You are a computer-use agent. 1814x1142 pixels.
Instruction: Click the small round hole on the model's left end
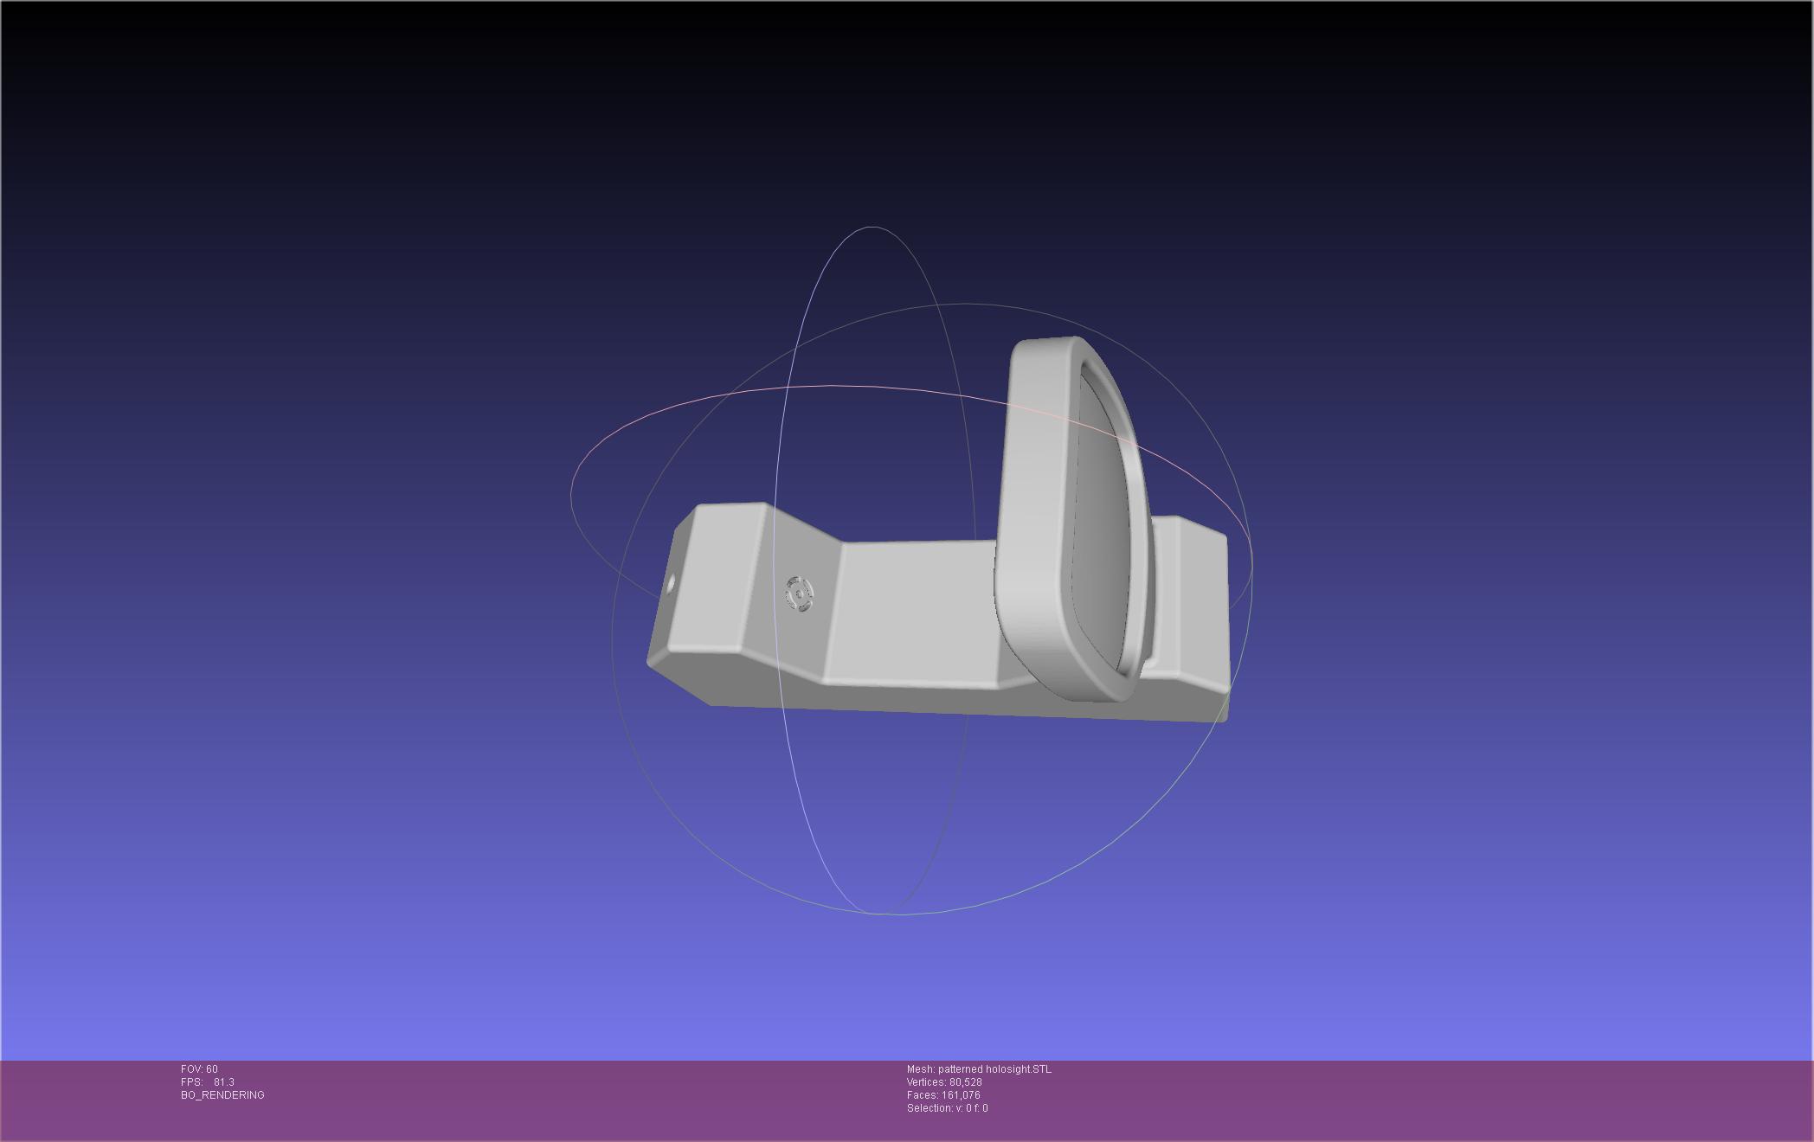tap(671, 585)
